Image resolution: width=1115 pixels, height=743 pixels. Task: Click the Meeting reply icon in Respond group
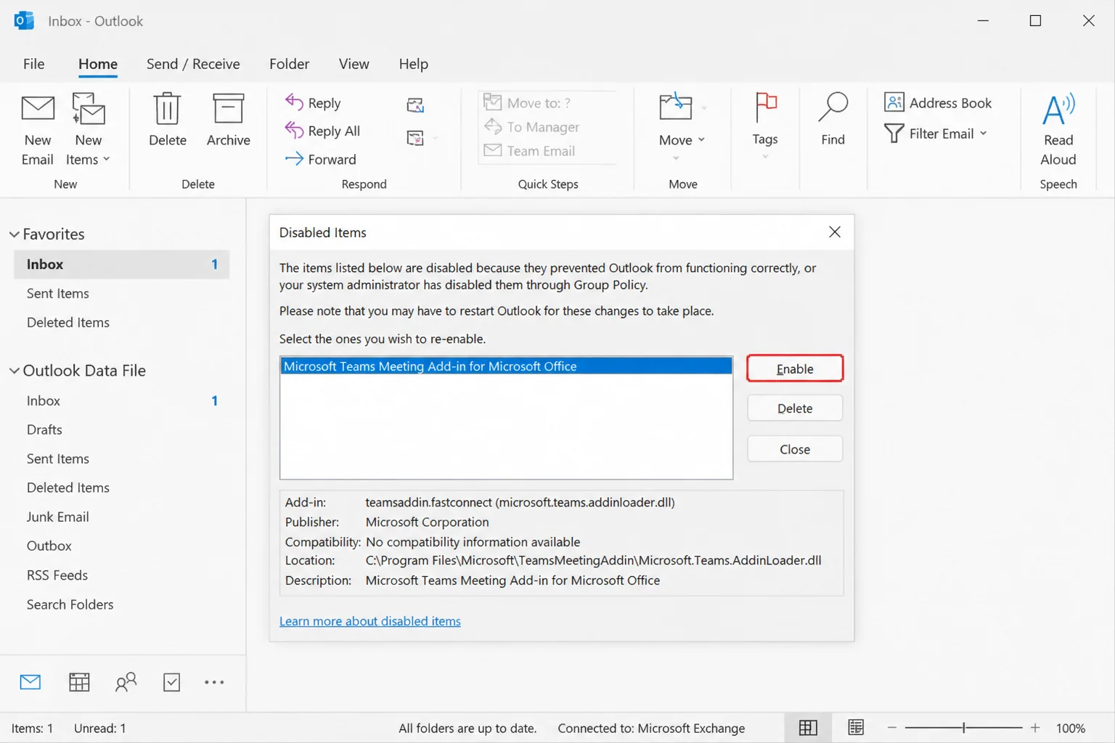pos(415,106)
